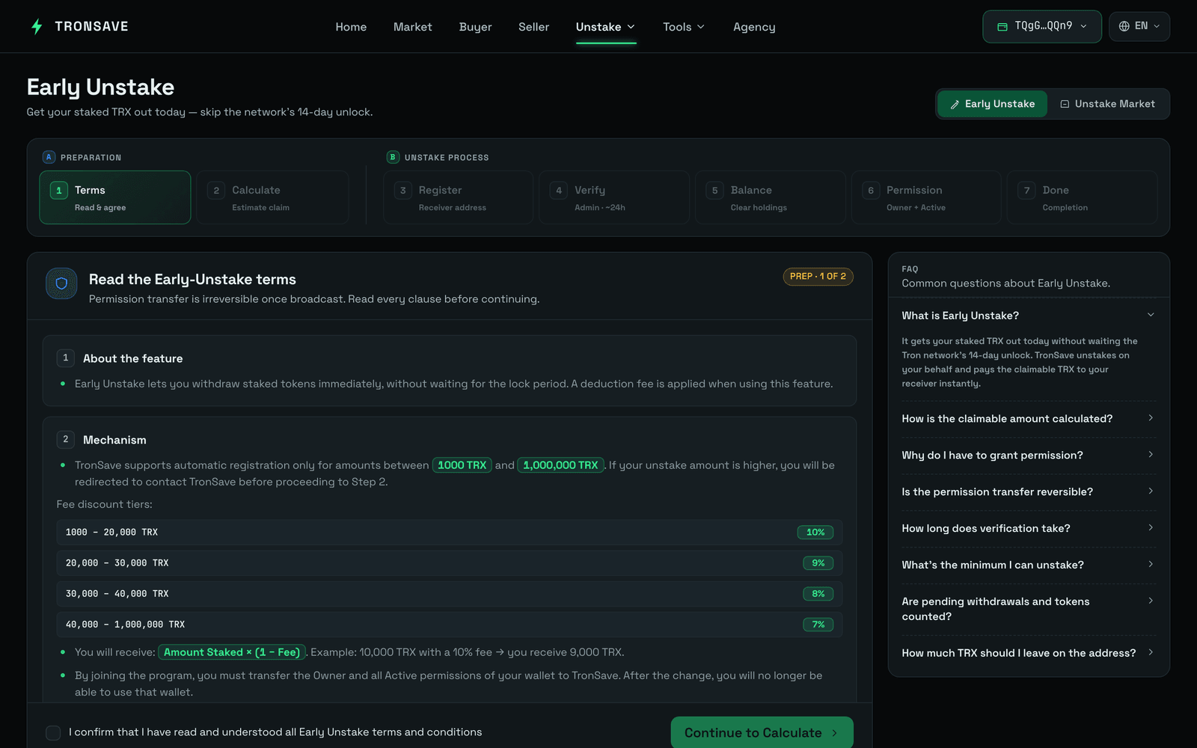The height and width of the screenshot is (748, 1197).
Task: Expand 'Are pending withdrawals and tokens counted?'
Action: 1029,609
